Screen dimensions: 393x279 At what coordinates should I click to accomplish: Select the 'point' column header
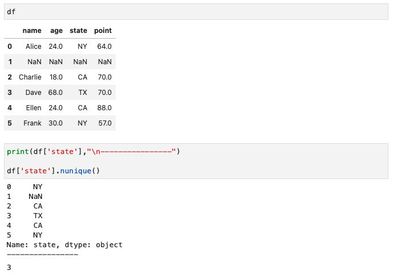[x=103, y=31]
